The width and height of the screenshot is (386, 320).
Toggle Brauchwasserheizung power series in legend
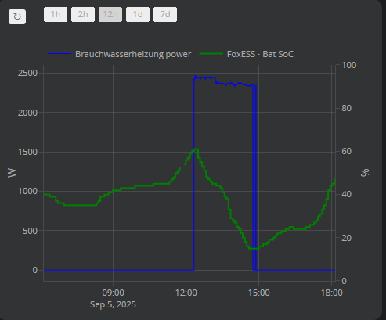[x=133, y=54]
